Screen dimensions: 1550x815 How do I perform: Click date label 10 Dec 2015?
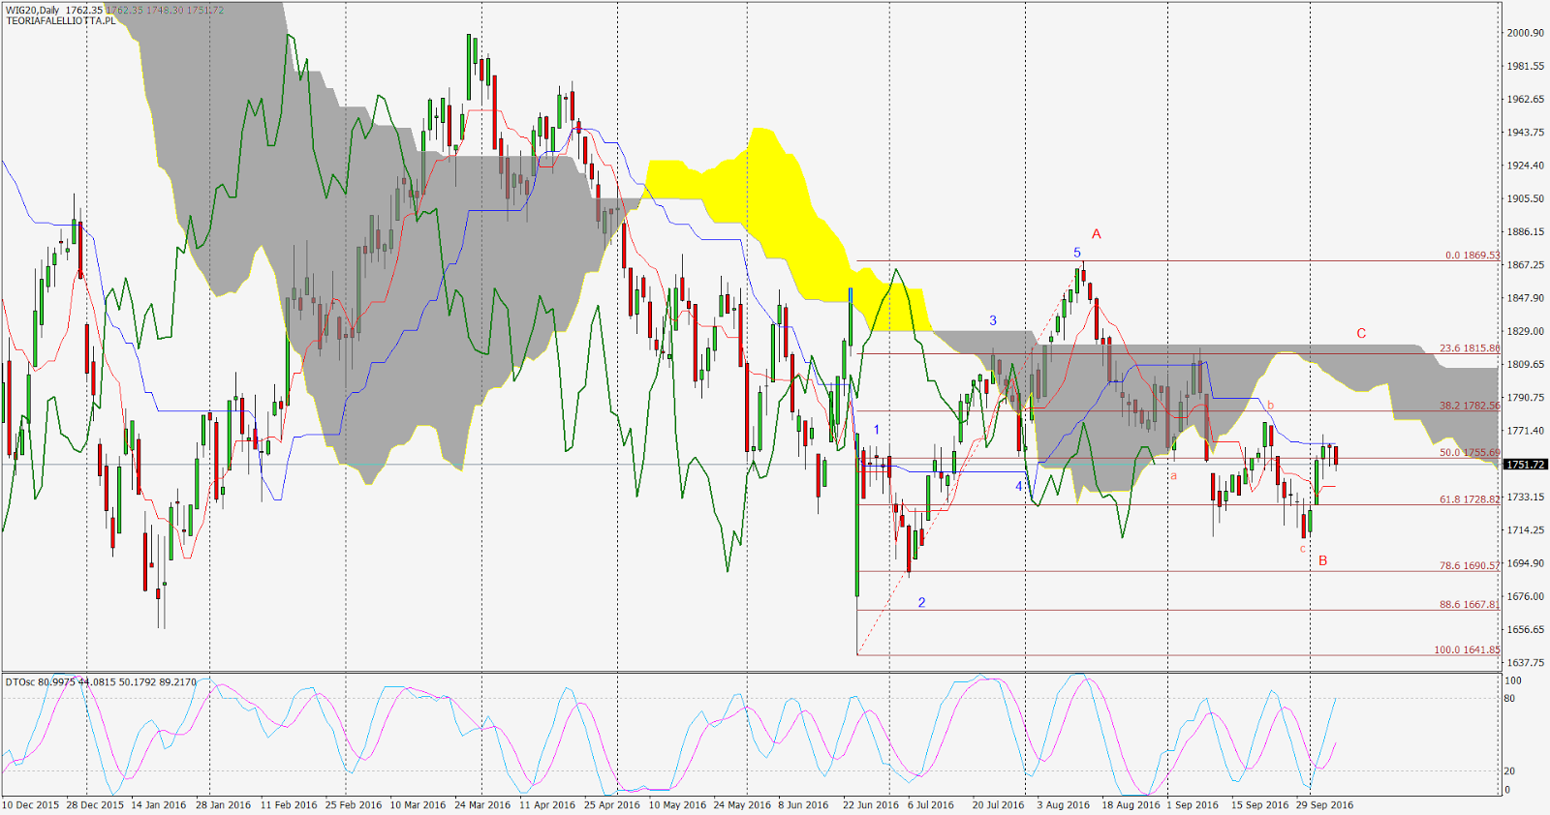(31, 804)
